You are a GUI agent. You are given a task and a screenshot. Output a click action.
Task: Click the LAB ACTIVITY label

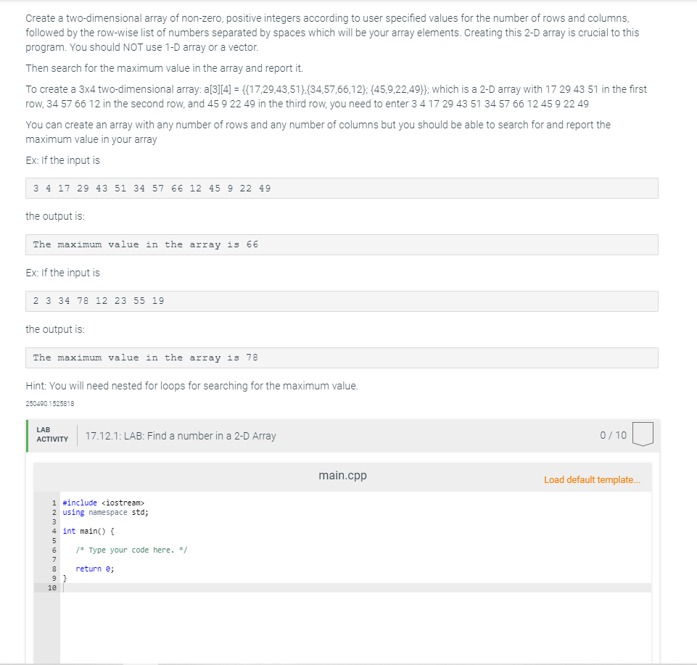coord(50,434)
